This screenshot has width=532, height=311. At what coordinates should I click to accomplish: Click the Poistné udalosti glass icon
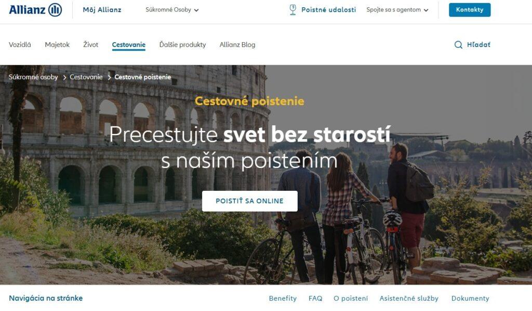point(292,10)
